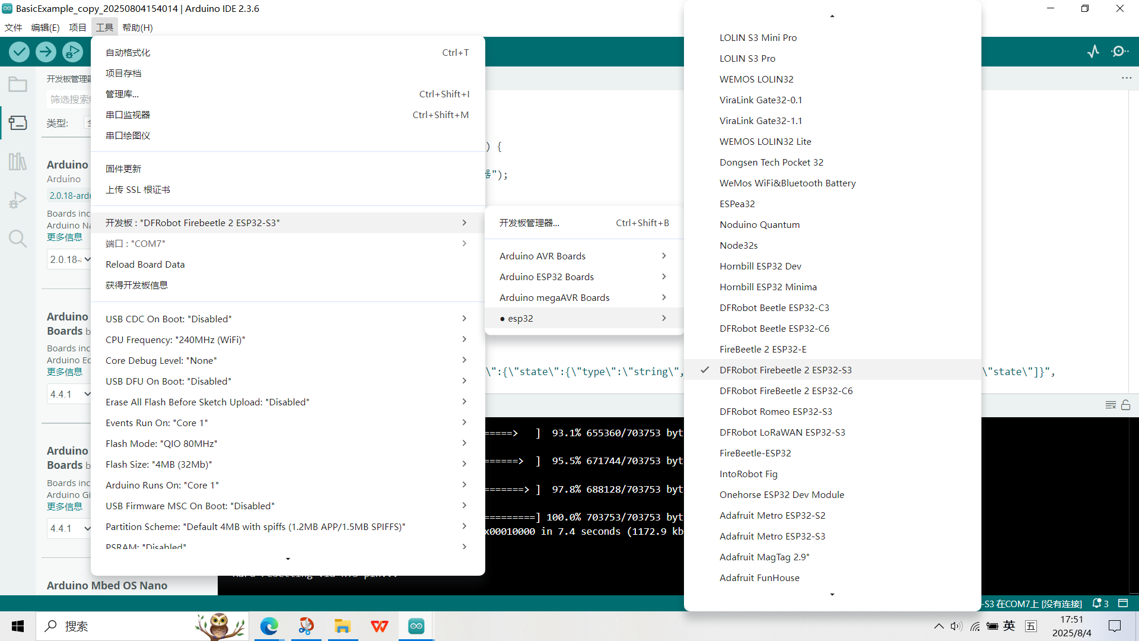Expand CPU Frequency option
Screen dimensions: 1139x641
(x=288, y=339)
